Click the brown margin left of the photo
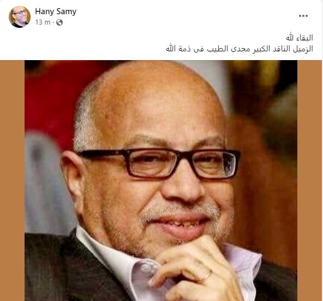 tap(12, 180)
